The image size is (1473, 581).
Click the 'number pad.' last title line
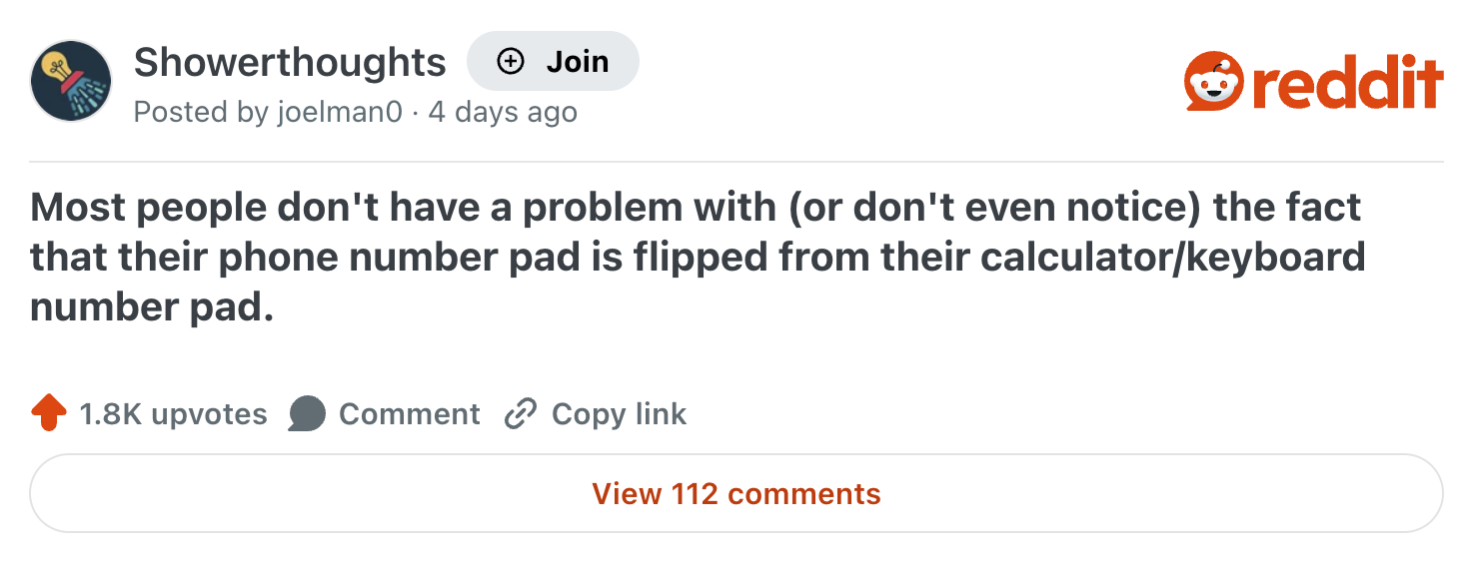coord(152,306)
